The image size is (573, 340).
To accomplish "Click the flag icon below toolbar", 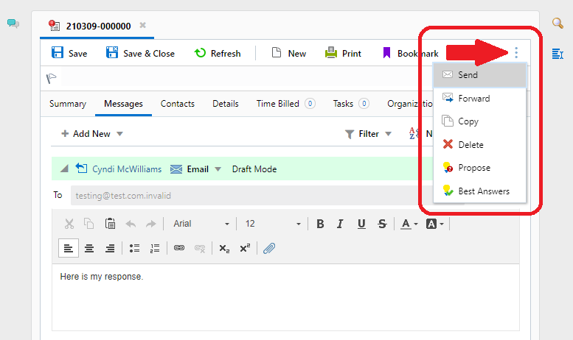I will pyautogui.click(x=51, y=78).
